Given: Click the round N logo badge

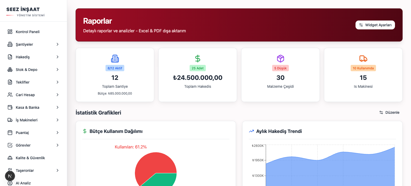Looking at the screenshot, I should (x=10, y=176).
